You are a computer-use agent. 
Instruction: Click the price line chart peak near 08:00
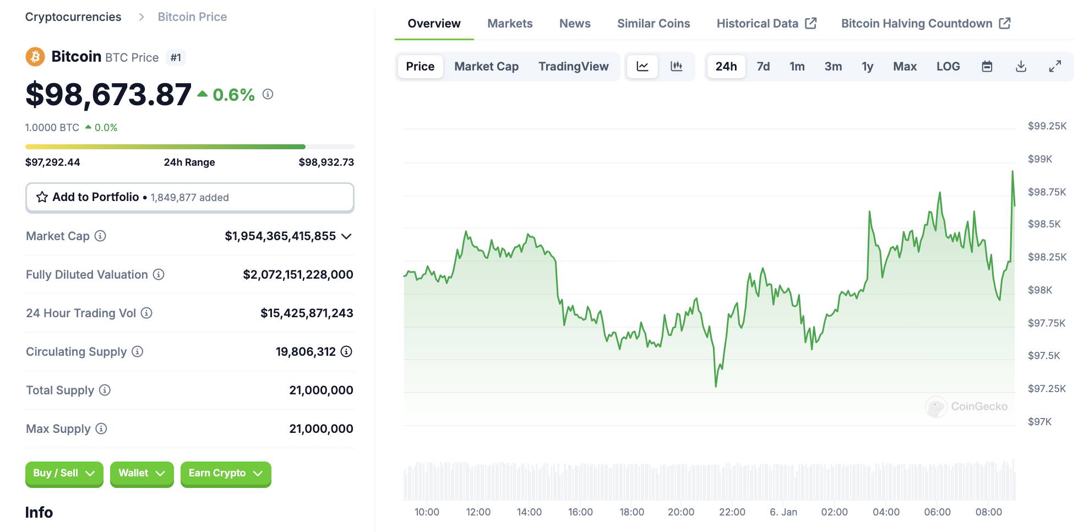1012,172
